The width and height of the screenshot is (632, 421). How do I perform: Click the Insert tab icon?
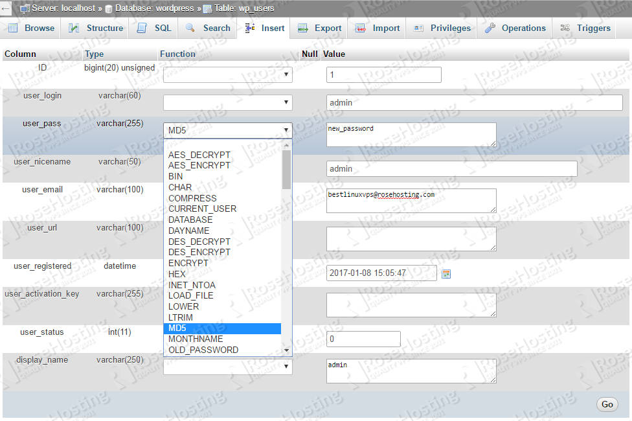tap(250, 28)
